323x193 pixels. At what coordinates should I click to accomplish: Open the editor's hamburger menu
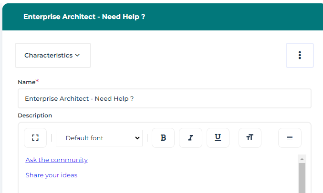pyautogui.click(x=290, y=138)
